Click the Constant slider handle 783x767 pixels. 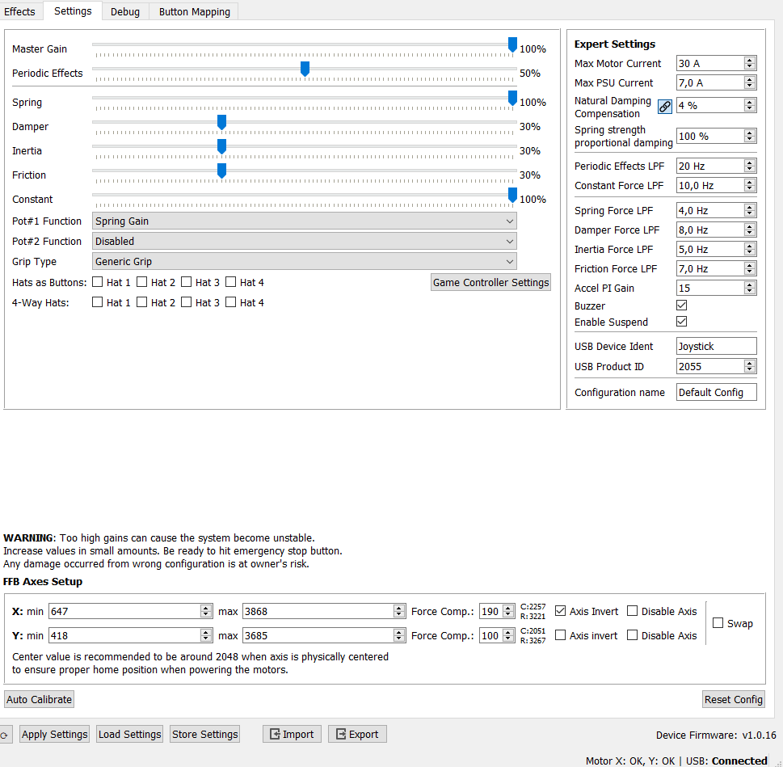[512, 195]
